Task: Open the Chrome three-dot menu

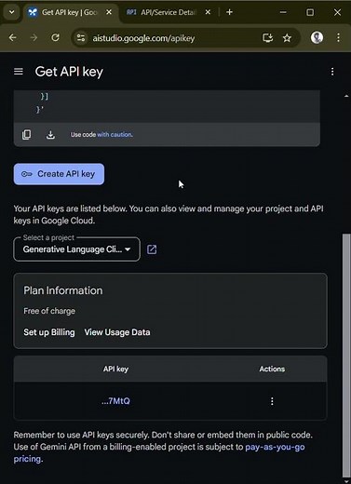Action: 338,38
